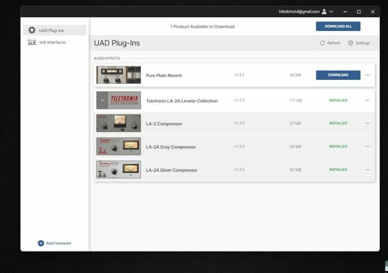The height and width of the screenshot is (273, 388).
Task: Click the 40 MB size value
Action: click(x=295, y=170)
